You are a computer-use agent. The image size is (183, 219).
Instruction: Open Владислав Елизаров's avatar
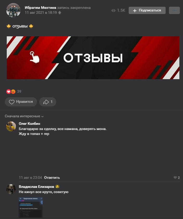click(11, 189)
